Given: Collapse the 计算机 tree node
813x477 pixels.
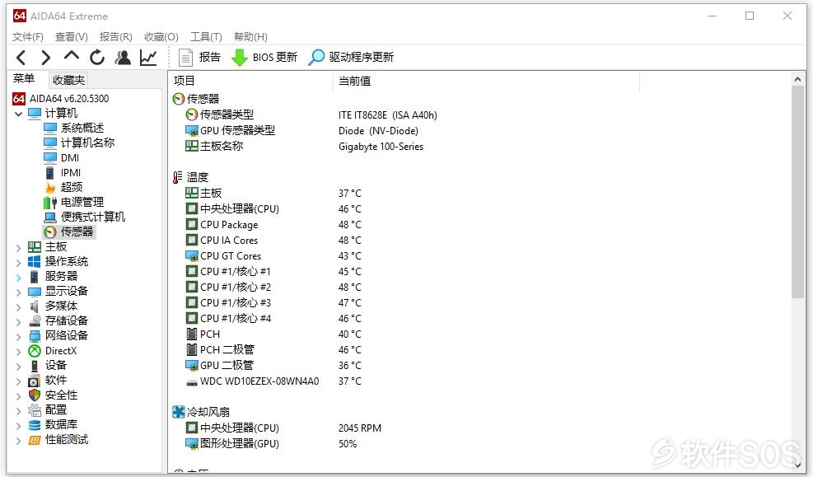Looking at the screenshot, I should click(19, 114).
